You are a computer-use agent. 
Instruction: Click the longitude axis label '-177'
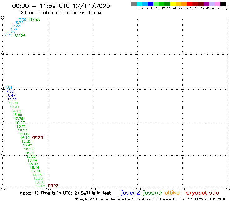48,189
